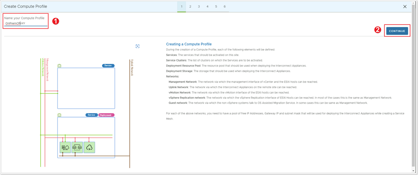The width and height of the screenshot is (418, 175).
Task: Jump to wizard step 6
Action: (x=225, y=6)
